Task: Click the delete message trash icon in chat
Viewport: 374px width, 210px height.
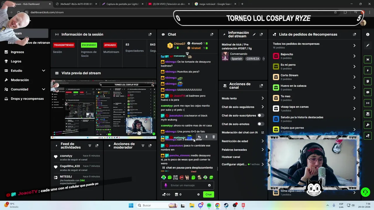Action: (214, 137)
